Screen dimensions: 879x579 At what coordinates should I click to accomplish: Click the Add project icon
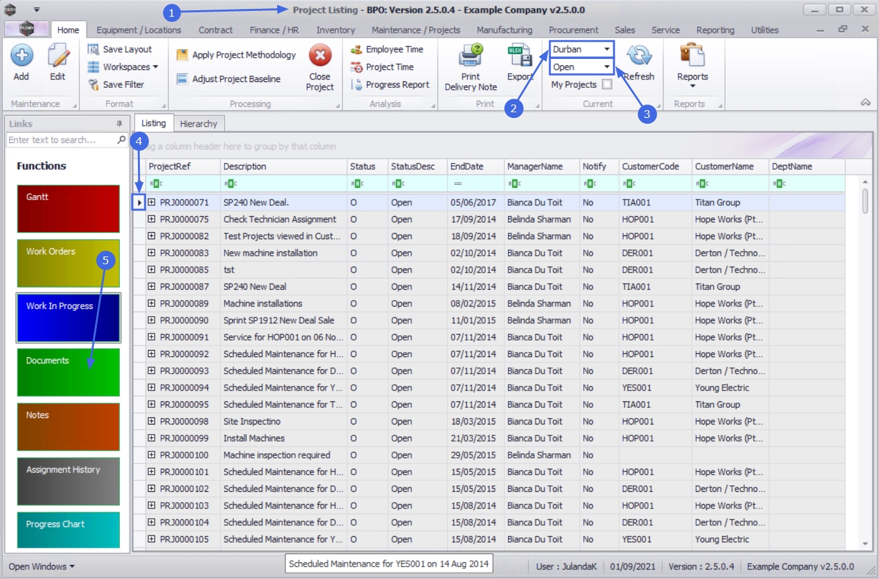pos(21,56)
